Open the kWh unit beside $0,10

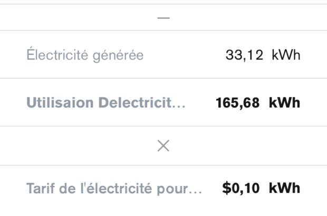click(285, 189)
